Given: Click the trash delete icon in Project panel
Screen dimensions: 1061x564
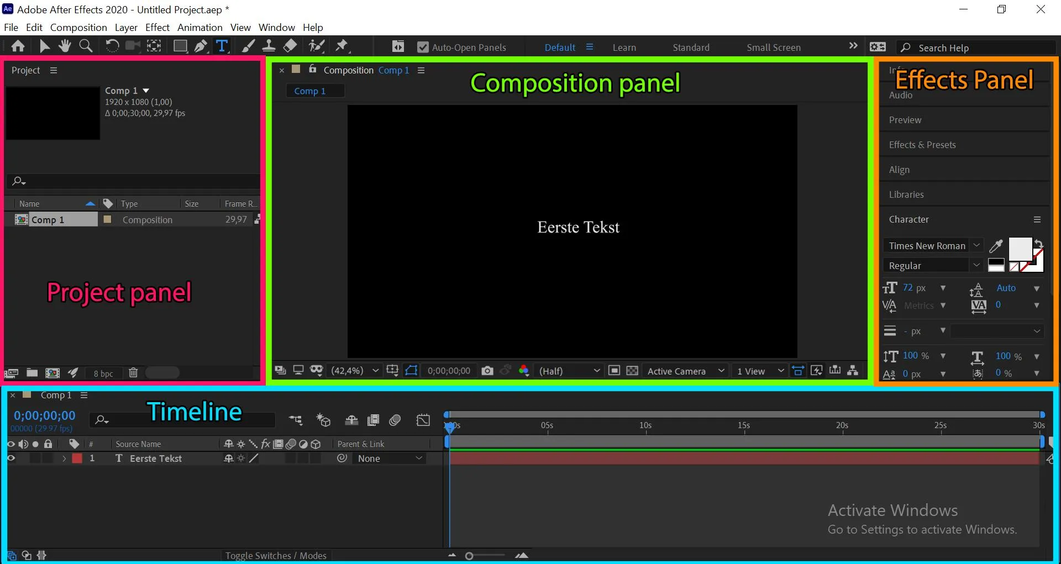Looking at the screenshot, I should 133,373.
